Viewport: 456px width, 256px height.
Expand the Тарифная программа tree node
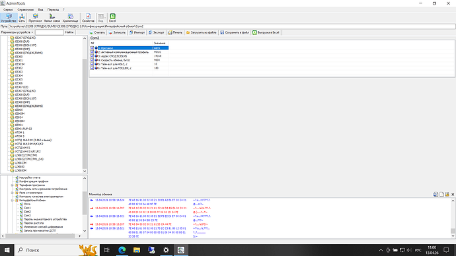click(12, 185)
